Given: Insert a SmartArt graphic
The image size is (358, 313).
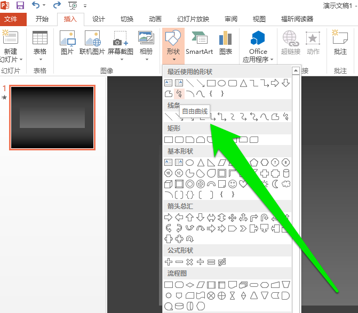Looking at the screenshot, I should (x=200, y=43).
